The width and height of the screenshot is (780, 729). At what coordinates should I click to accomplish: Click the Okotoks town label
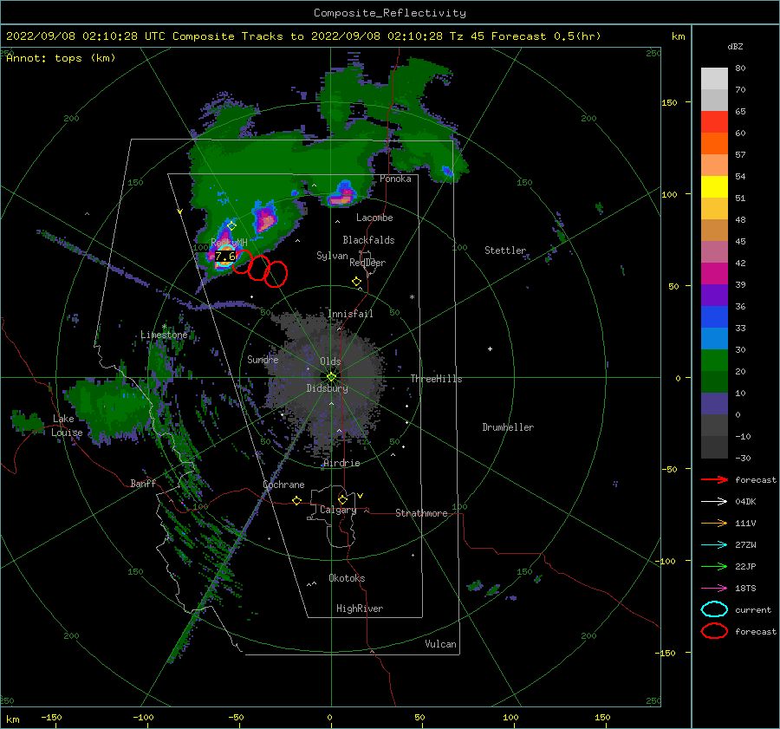tap(347, 578)
